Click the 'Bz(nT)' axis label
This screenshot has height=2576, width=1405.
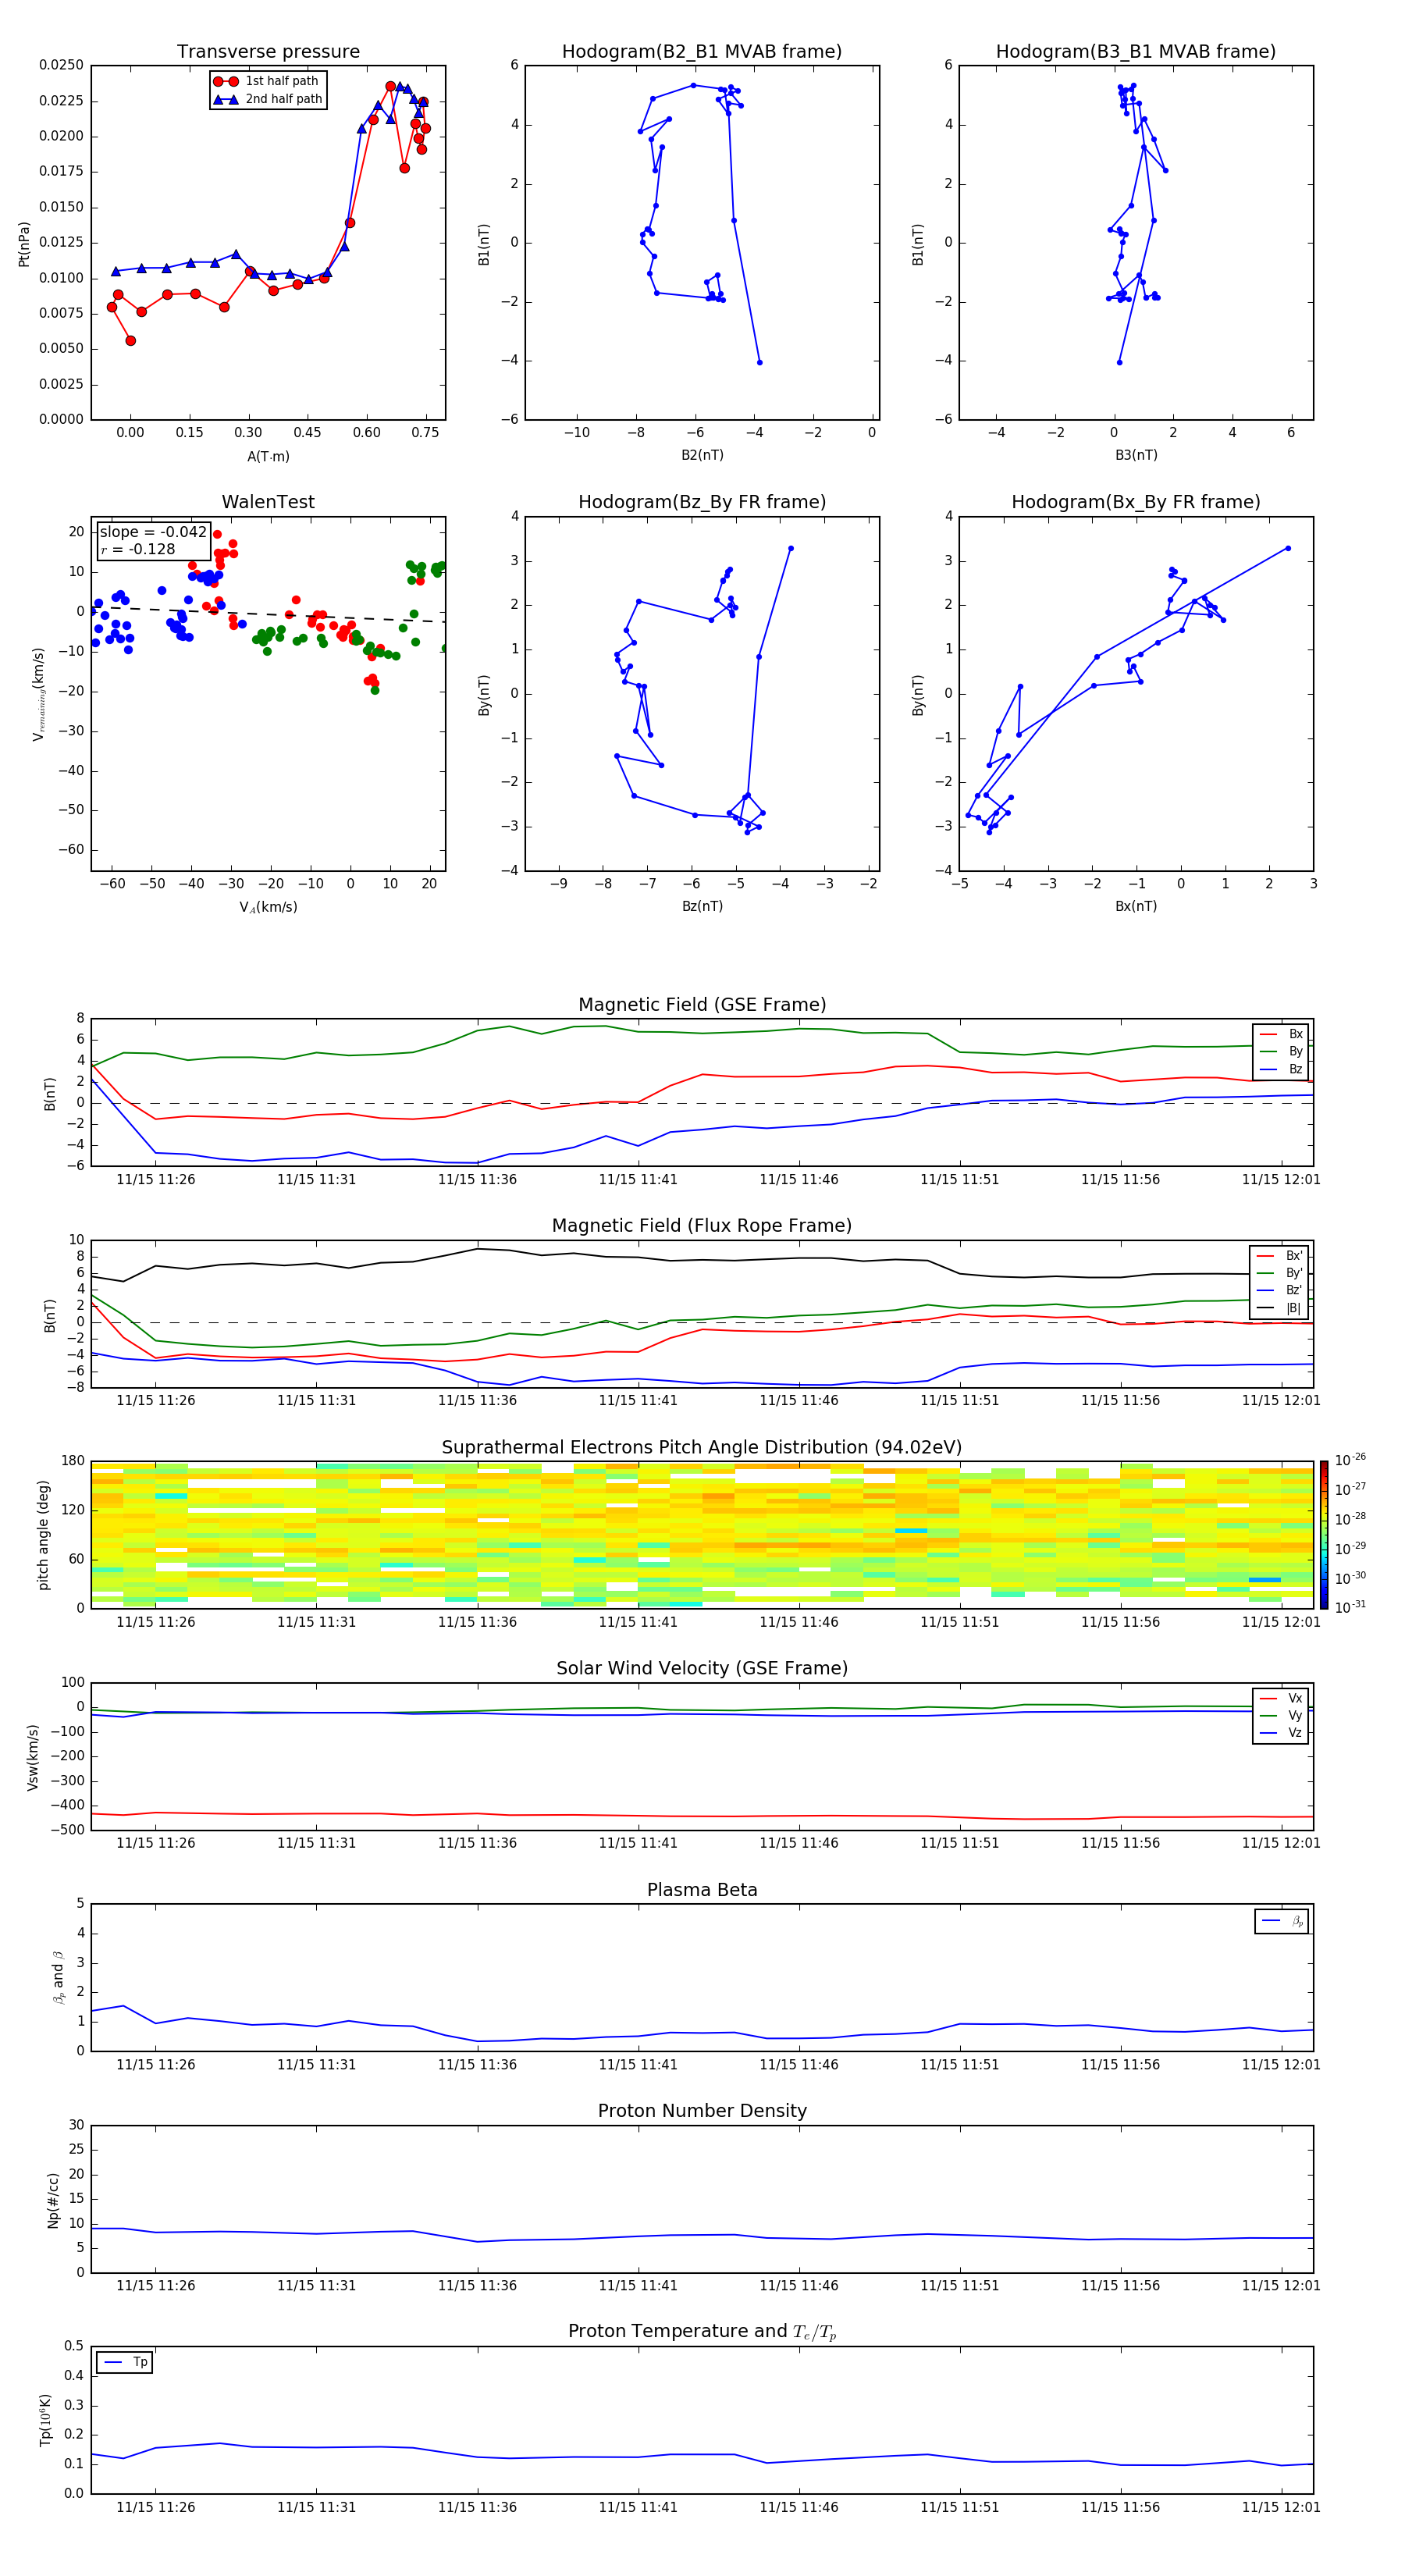click(702, 906)
